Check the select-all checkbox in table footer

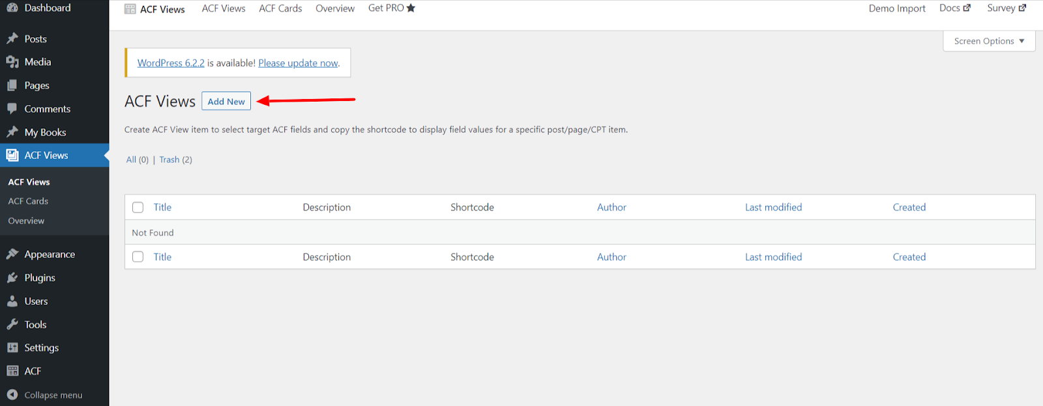pyautogui.click(x=138, y=257)
